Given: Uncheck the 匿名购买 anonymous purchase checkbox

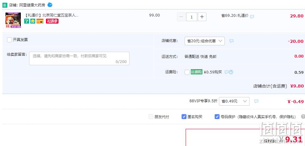Looking at the screenshot, I should [184, 117].
